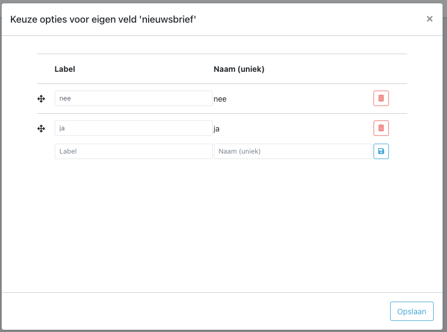This screenshot has height=332, width=447.
Task: Click the move handle for the 'ja' row
Action: [41, 129]
